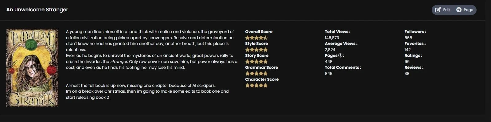Click the Total Comments count 849
Screen dimensions: 491x122
[329, 73]
